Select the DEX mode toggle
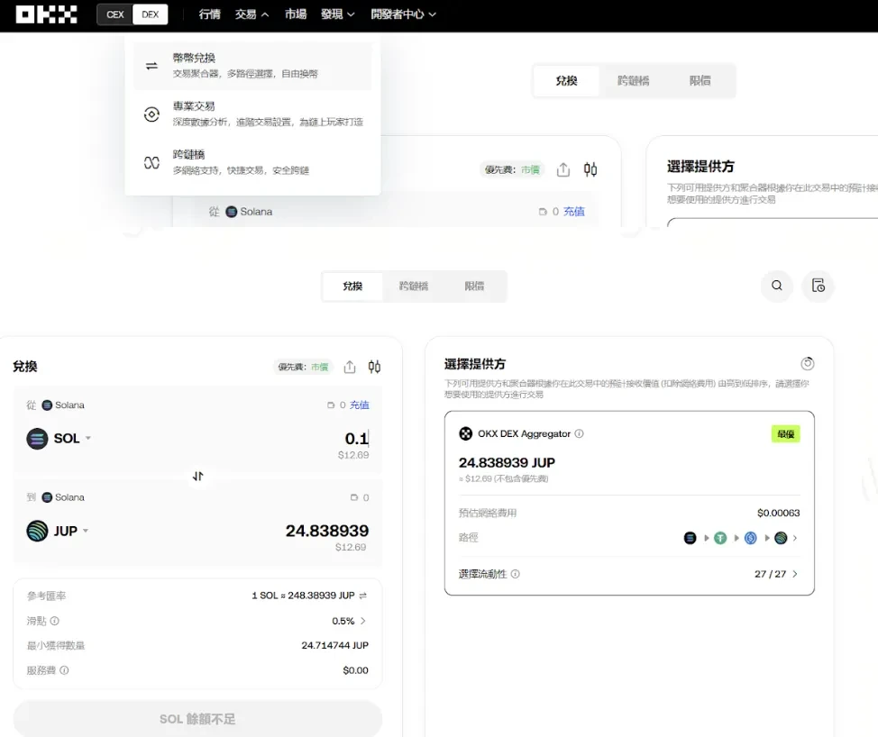Image resolution: width=878 pixels, height=737 pixels. tap(150, 14)
